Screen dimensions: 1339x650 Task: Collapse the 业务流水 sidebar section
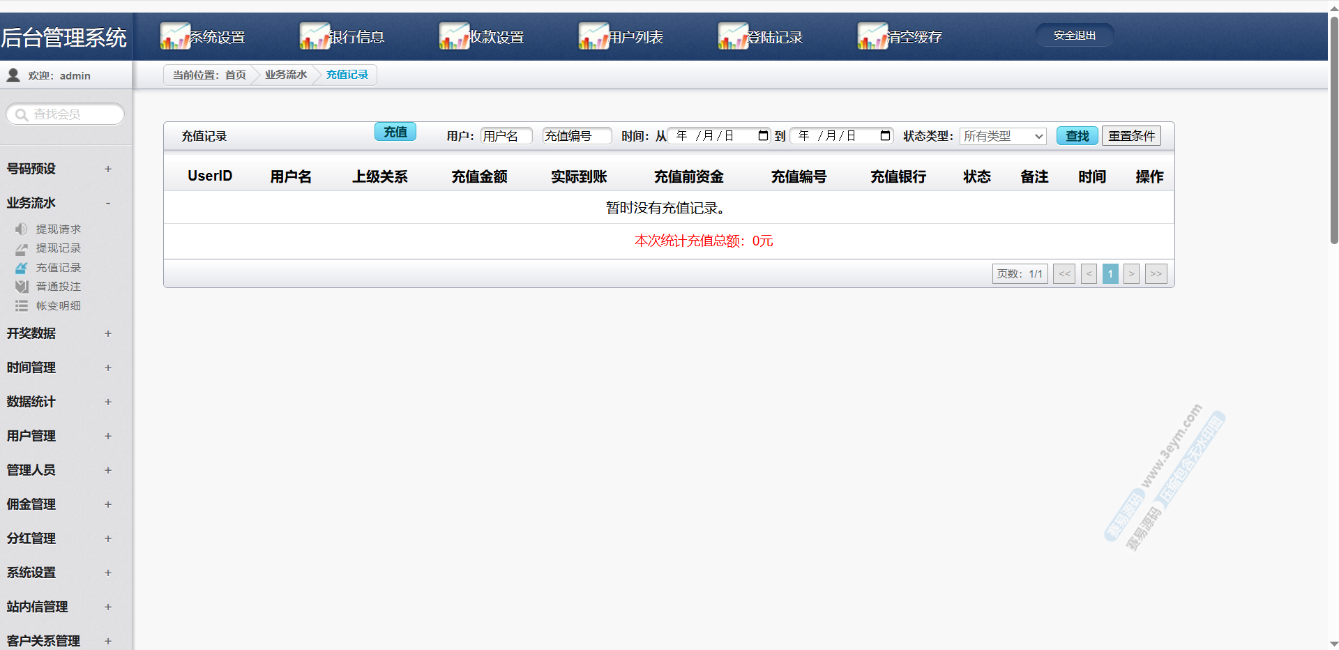click(107, 203)
